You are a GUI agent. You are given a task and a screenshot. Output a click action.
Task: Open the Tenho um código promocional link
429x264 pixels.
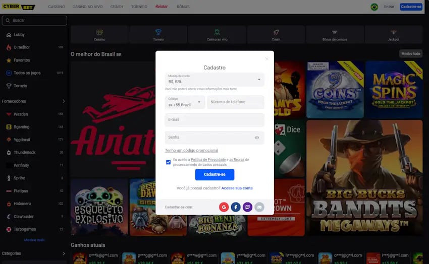pyautogui.click(x=191, y=151)
